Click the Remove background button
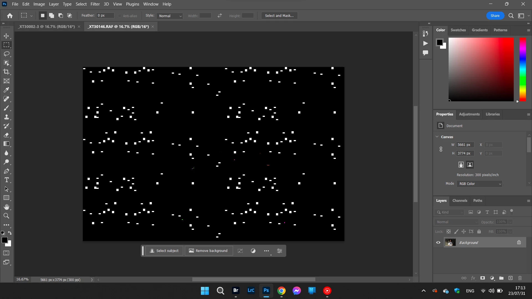Screen dimensions: 532x299 click(208, 251)
